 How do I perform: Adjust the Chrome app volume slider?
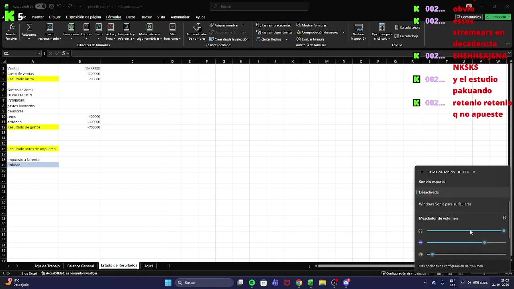(466, 254)
